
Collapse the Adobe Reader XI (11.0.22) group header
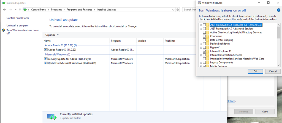[61, 45]
